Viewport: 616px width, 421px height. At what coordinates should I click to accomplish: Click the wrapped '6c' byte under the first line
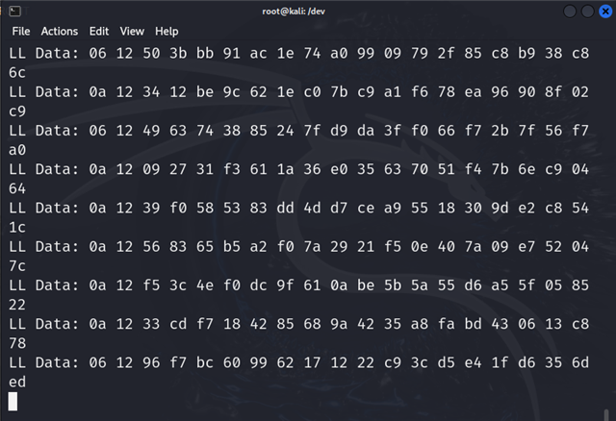click(x=17, y=73)
